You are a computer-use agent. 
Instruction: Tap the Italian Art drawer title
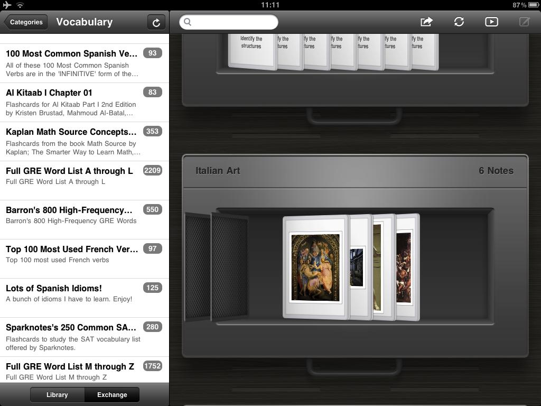(x=218, y=171)
